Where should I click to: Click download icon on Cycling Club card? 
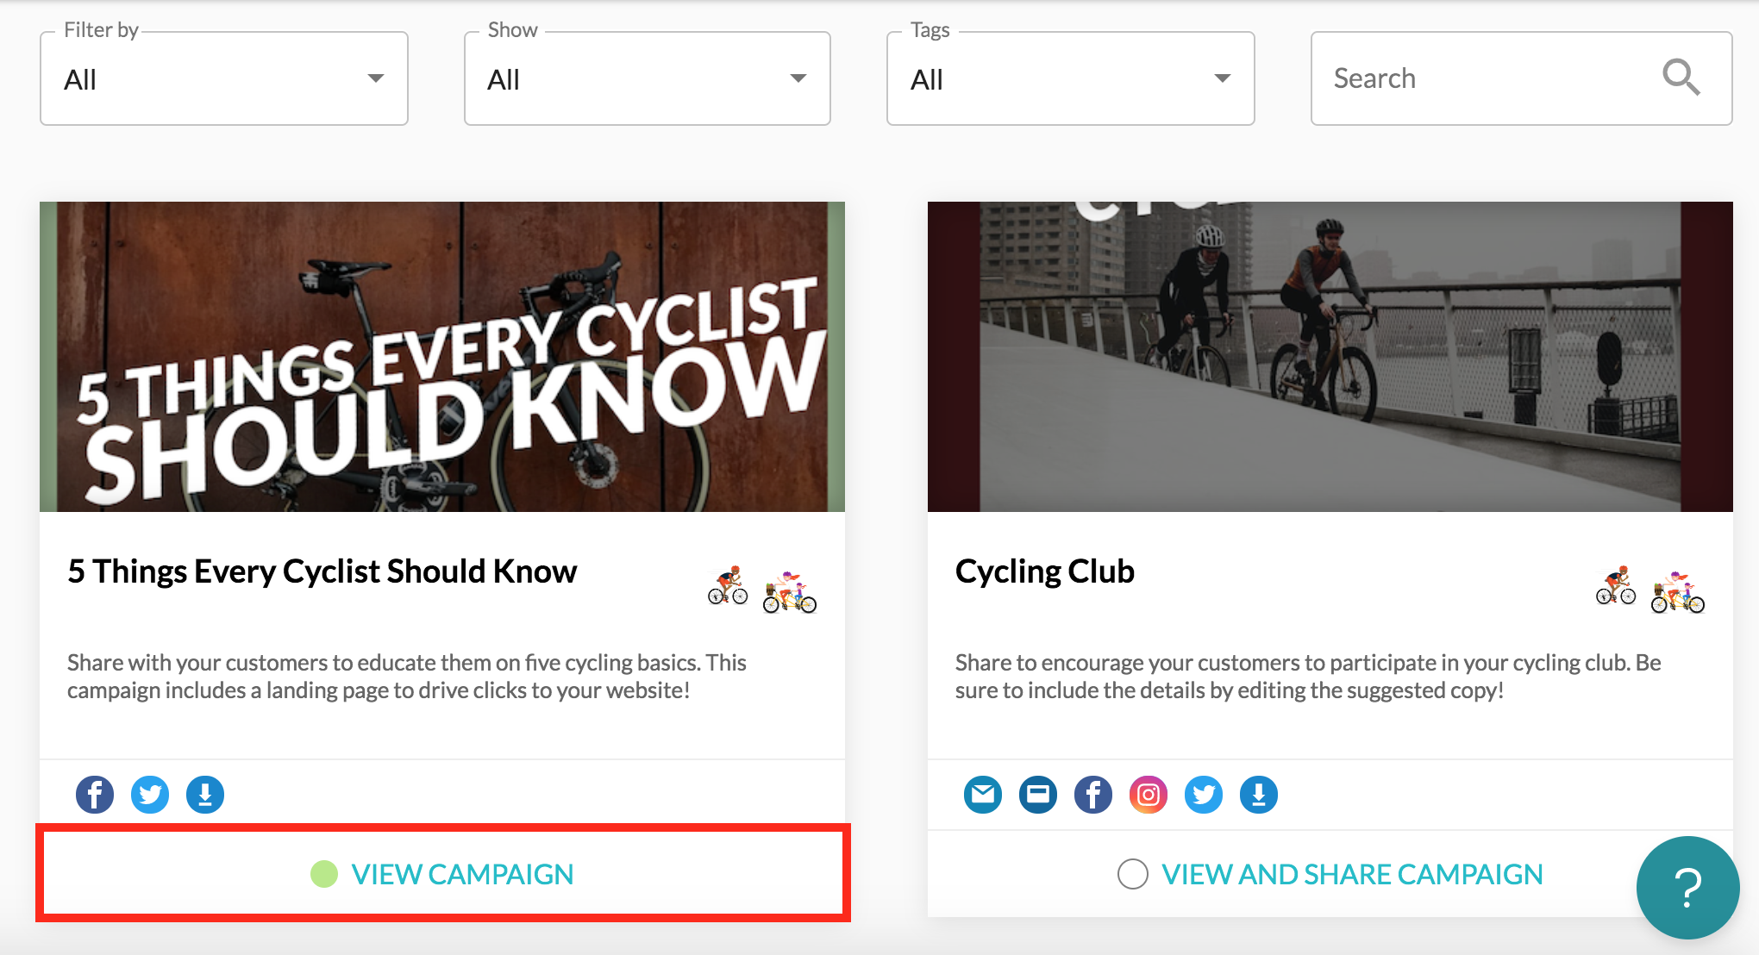pos(1259,795)
